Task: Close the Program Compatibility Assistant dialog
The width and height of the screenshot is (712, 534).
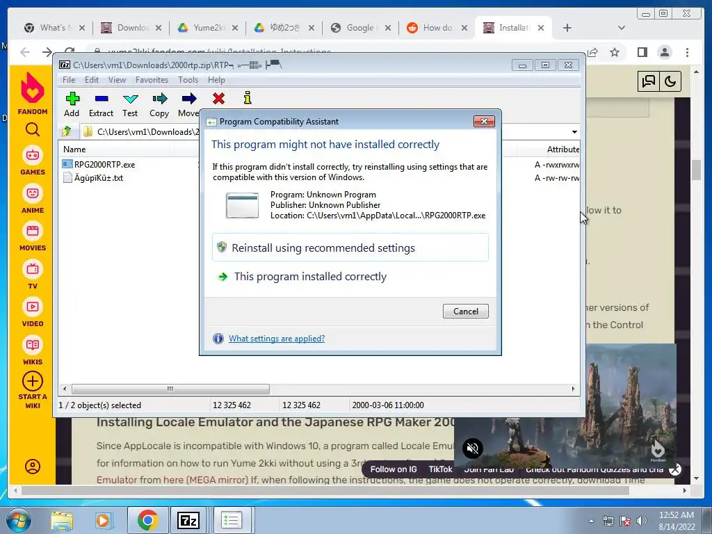Action: [484, 121]
